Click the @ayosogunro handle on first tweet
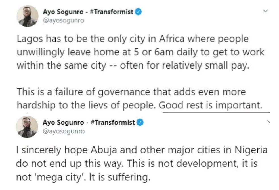The width and height of the screenshot is (279, 190). coord(63,20)
